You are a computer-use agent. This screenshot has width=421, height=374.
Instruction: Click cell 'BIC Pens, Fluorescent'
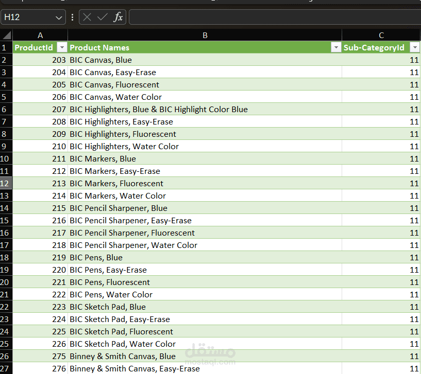(205, 282)
